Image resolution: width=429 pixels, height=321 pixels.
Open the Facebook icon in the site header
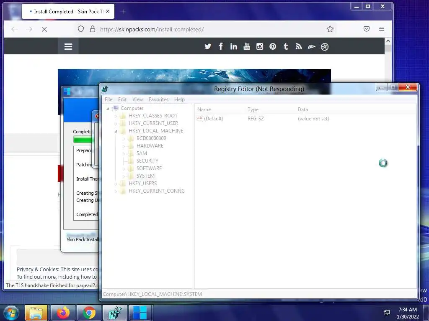(220, 46)
